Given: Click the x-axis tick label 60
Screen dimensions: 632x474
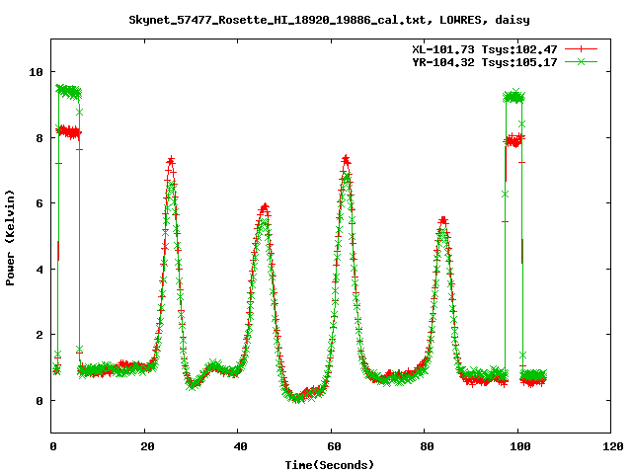Looking at the screenshot, I should pos(334,446).
